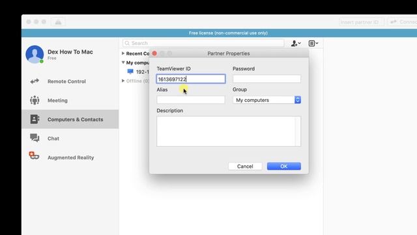
Task: Click the Connect button in the title bar
Action: [x=403, y=22]
